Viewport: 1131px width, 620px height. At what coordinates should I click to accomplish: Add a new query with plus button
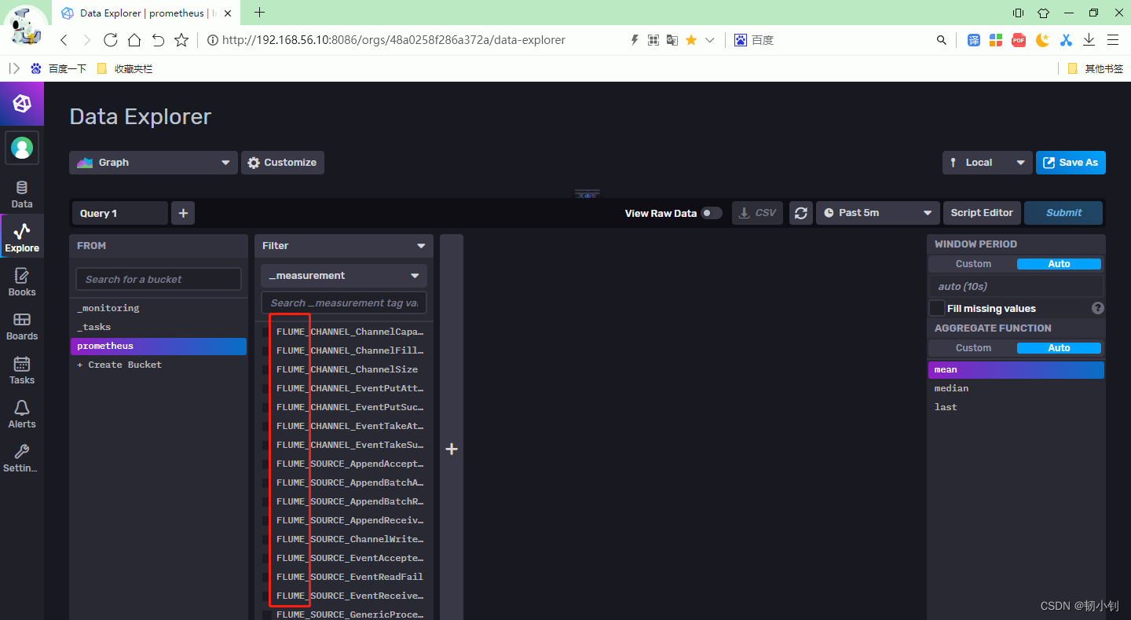click(x=183, y=213)
